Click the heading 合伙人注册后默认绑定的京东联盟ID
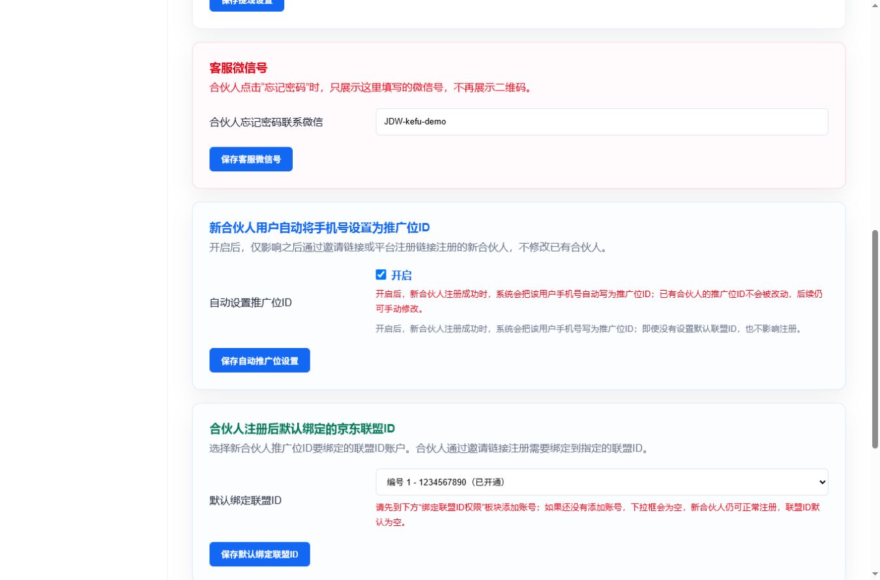This screenshot has height=580, width=880. 302,428
